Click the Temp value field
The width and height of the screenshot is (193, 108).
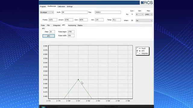coord(117,20)
